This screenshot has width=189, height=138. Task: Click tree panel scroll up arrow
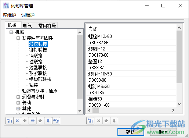coord(80,32)
